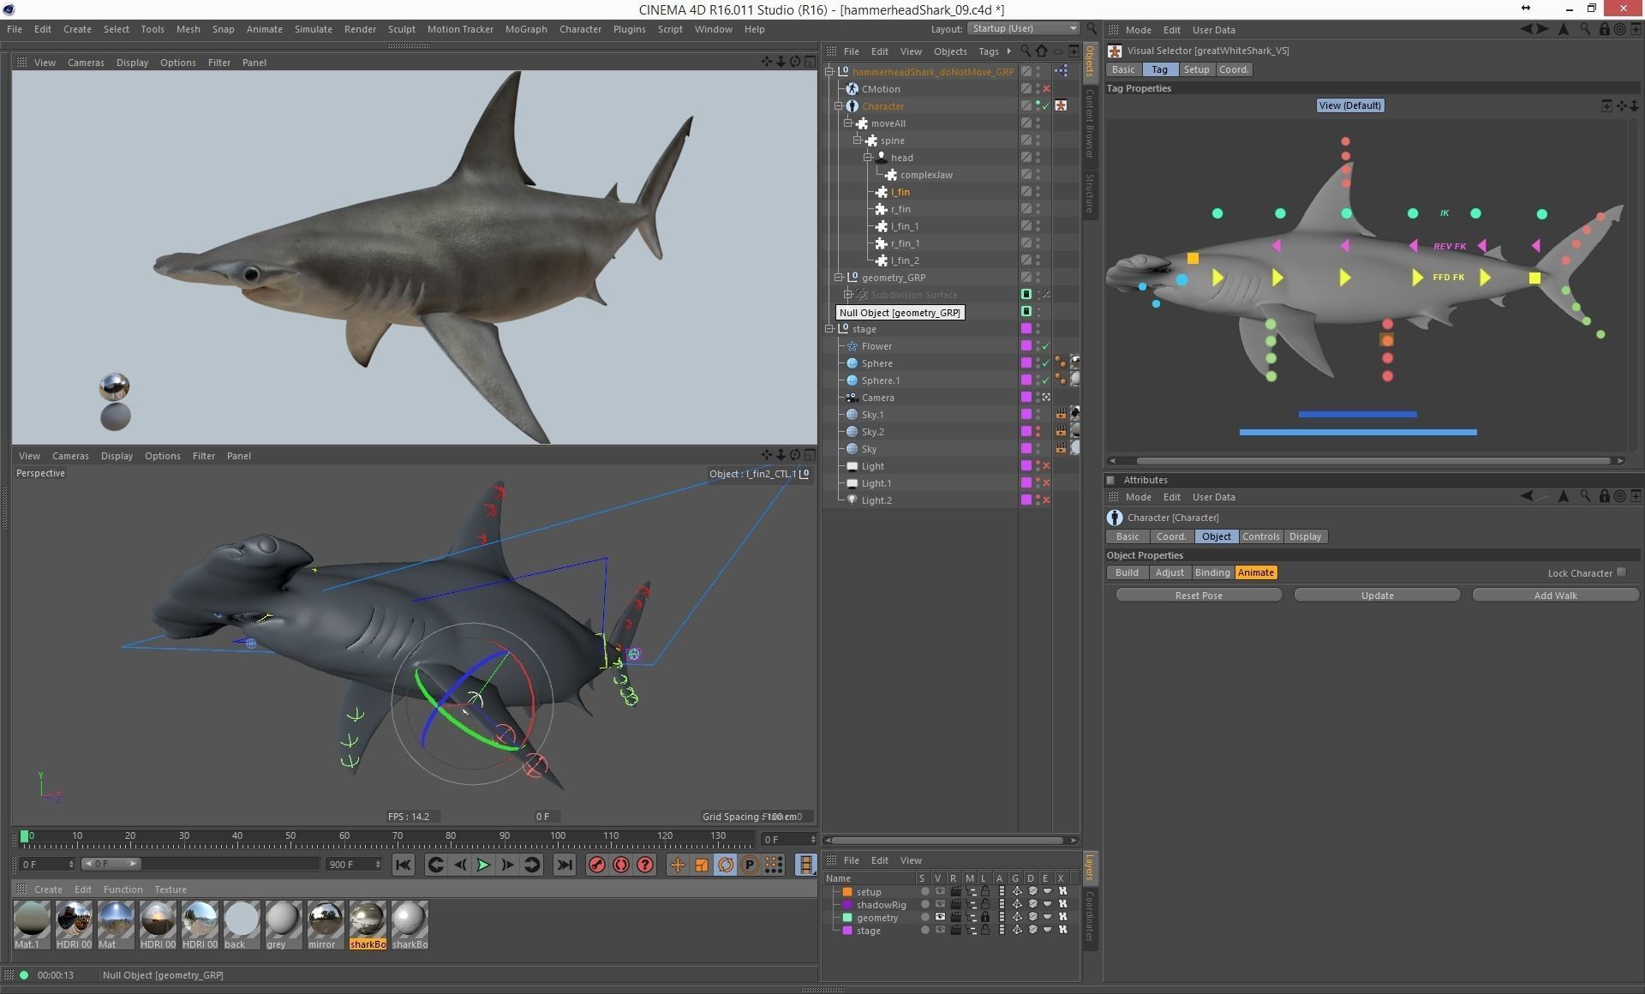1645x994 pixels.
Task: Toggle the red X on CMotion object
Action: coord(1046,89)
